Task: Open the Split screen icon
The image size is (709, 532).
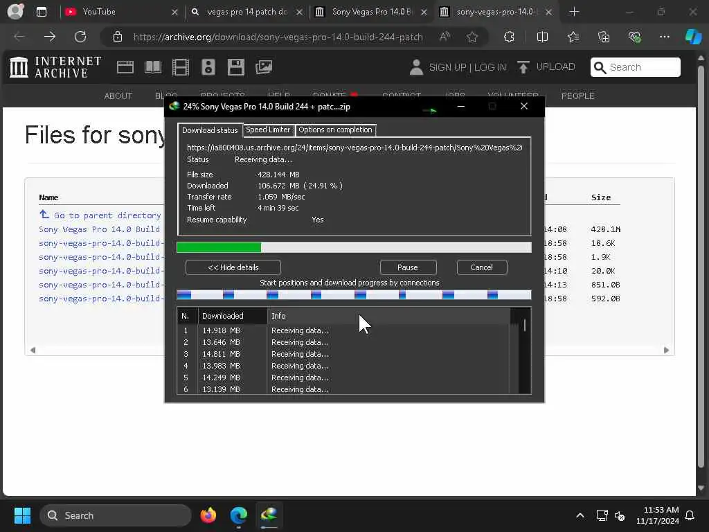Action: (542, 37)
